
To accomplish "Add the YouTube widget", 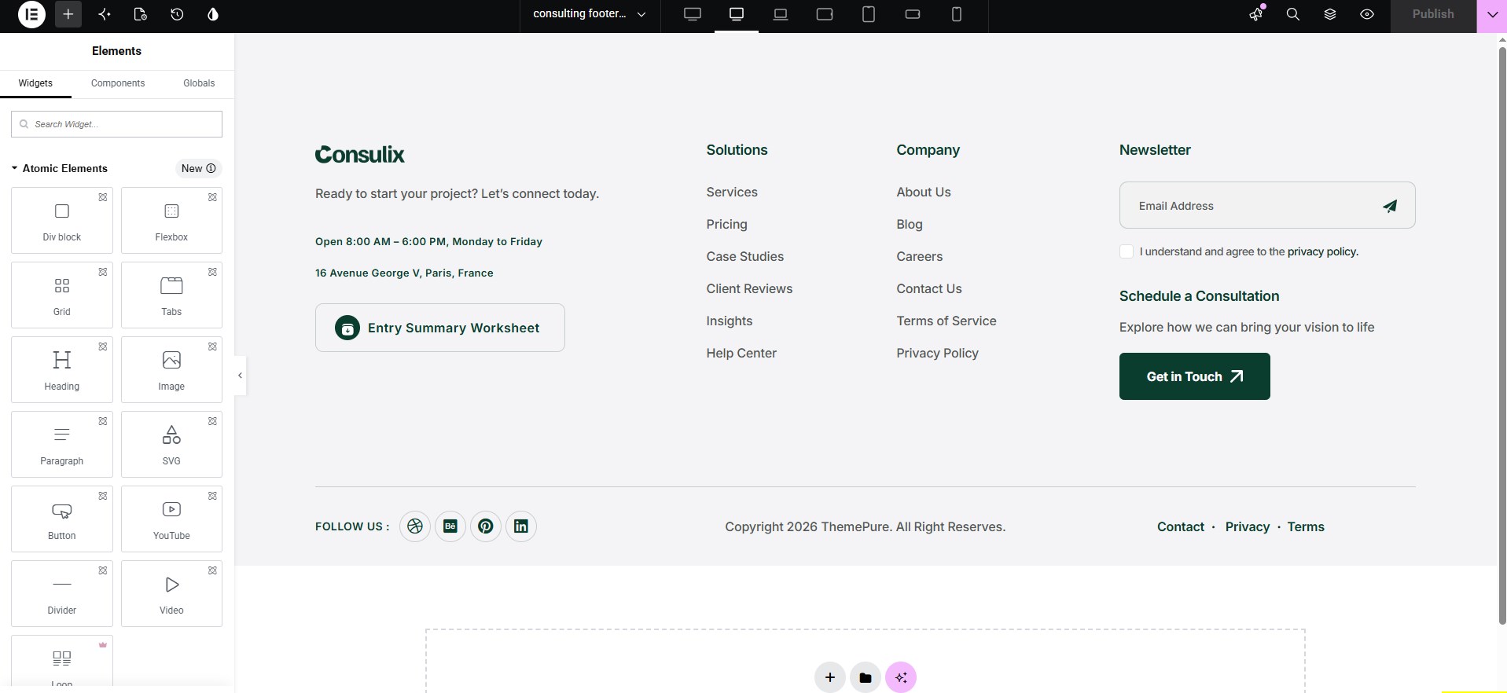I will coord(171,519).
